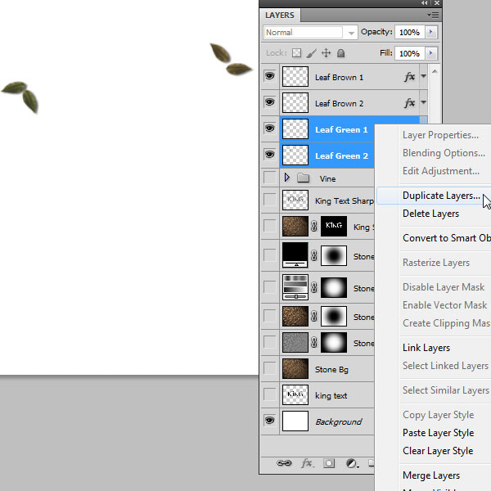Select the Leaf Brown 2 layer thumbnail
This screenshot has width=491, height=491.
coord(295,102)
